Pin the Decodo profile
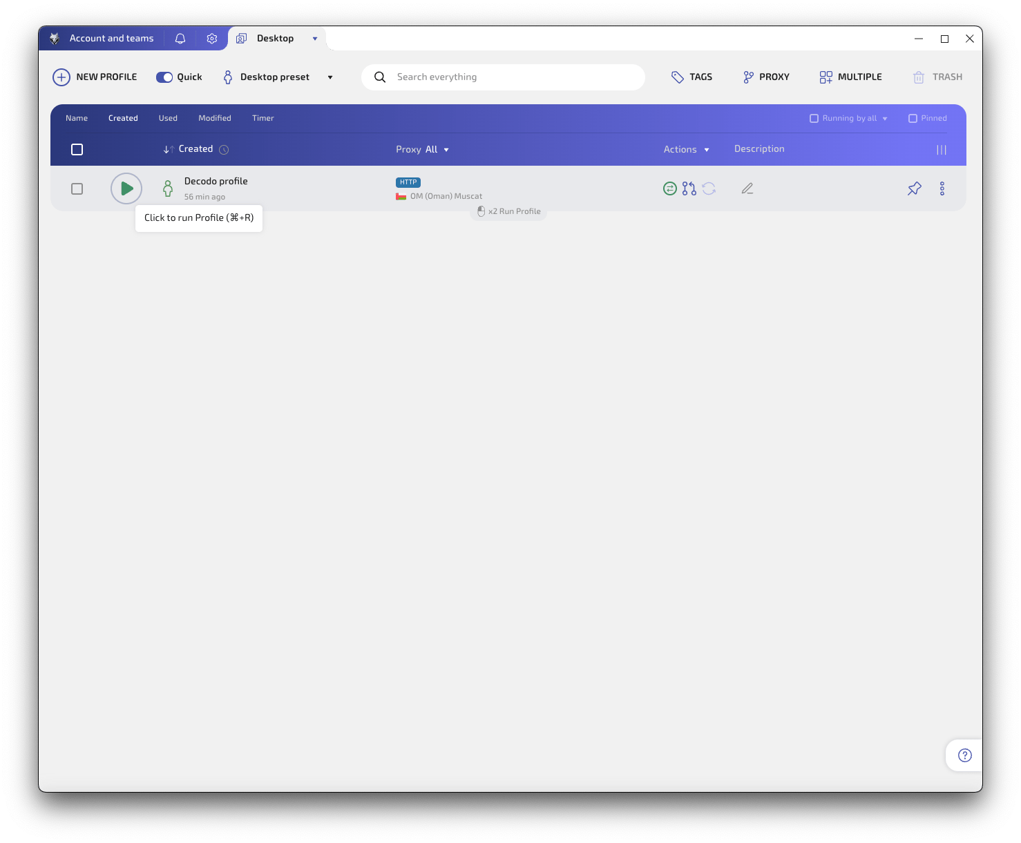The height and width of the screenshot is (843, 1021). tap(915, 188)
